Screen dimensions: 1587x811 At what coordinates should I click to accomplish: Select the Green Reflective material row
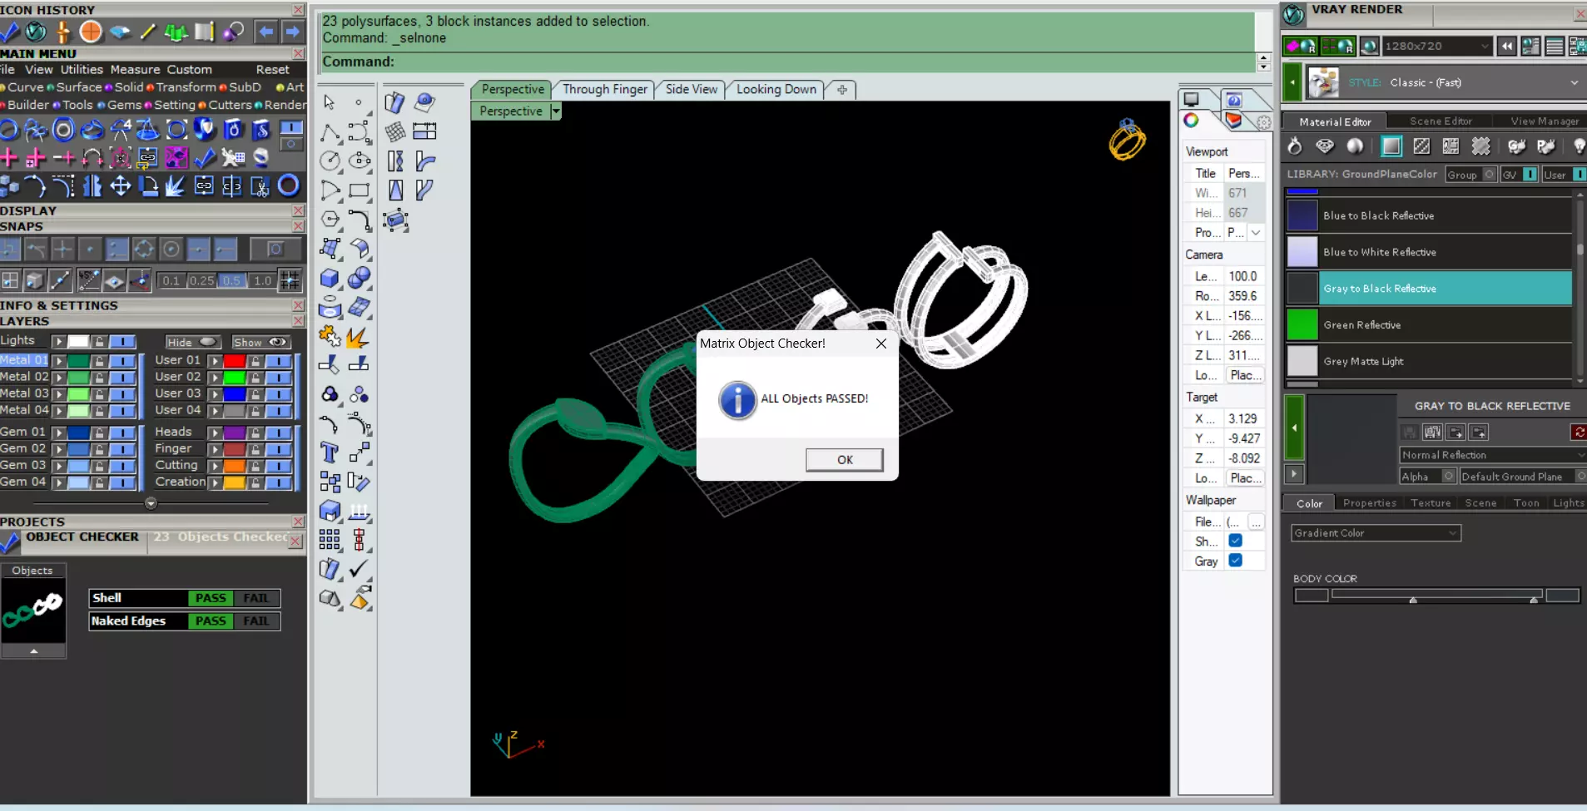(1429, 325)
